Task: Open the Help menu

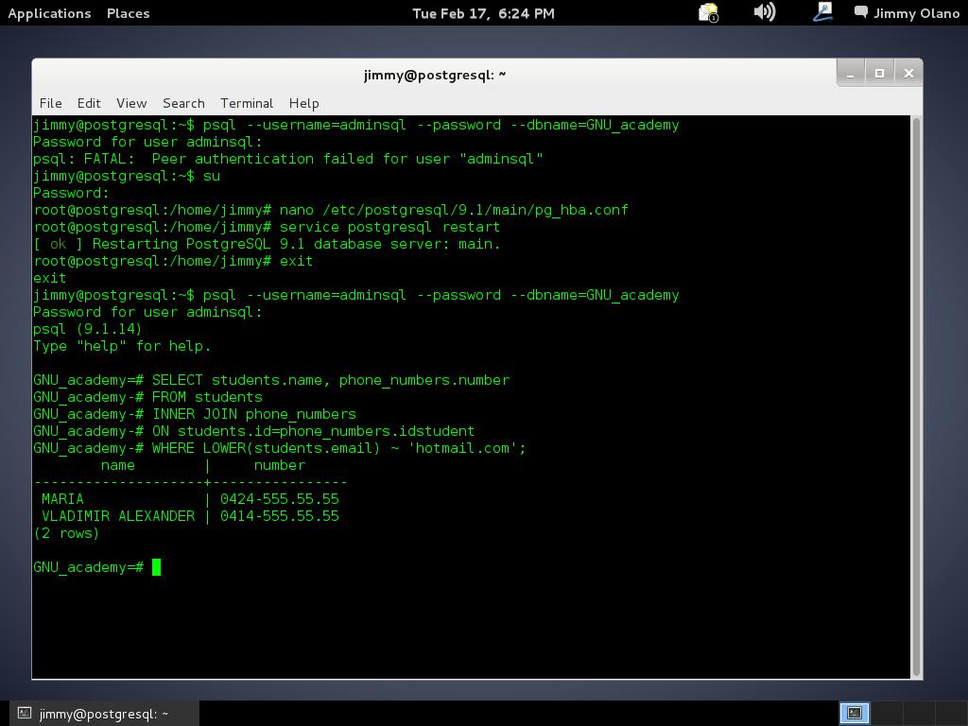Action: pos(303,103)
